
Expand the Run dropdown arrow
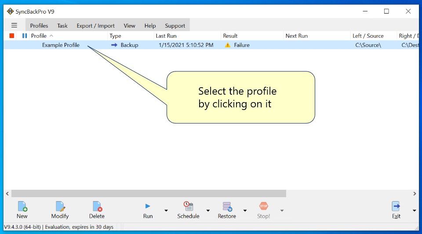coord(166,211)
